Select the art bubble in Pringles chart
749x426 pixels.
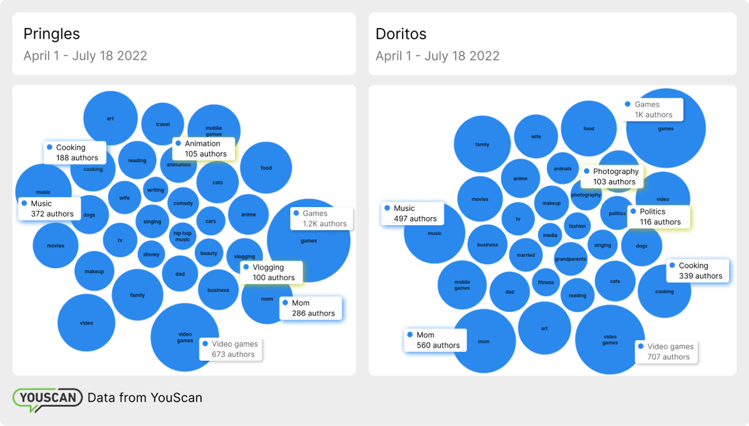click(x=111, y=118)
